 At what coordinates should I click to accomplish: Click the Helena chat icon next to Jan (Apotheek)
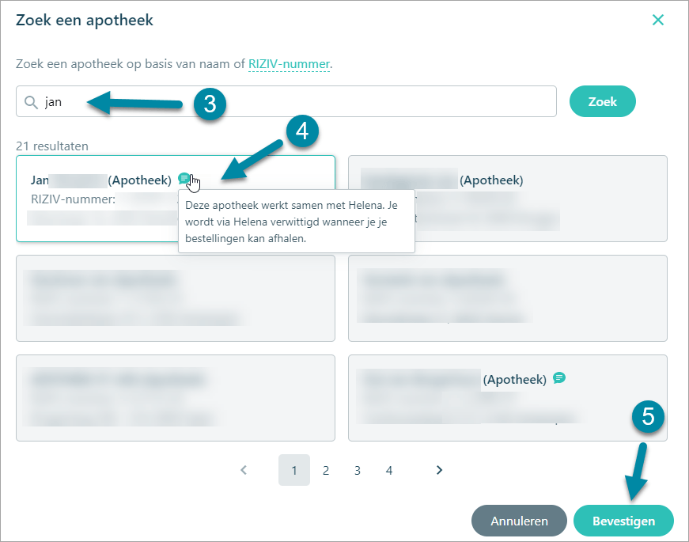pyautogui.click(x=184, y=179)
